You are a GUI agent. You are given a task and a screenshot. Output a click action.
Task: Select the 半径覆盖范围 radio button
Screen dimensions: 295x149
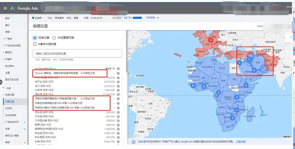coord(54,38)
